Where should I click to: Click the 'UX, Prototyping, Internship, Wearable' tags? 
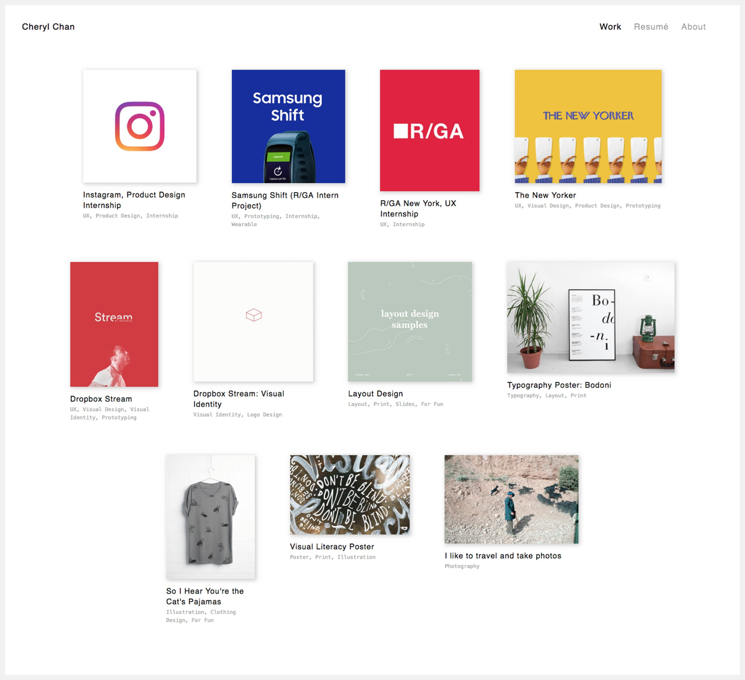(x=276, y=220)
